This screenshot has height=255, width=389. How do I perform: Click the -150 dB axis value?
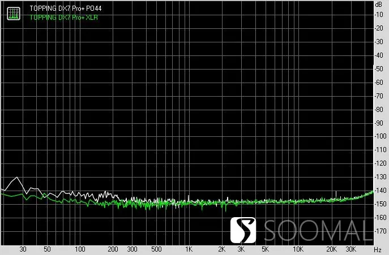coord(381,204)
